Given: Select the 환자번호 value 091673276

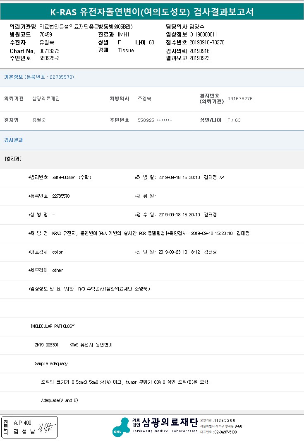Looking at the screenshot, I should (x=240, y=99).
